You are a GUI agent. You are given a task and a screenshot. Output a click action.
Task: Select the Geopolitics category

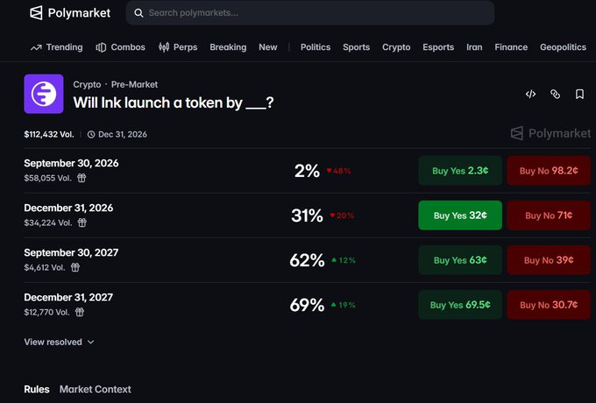[x=563, y=47]
